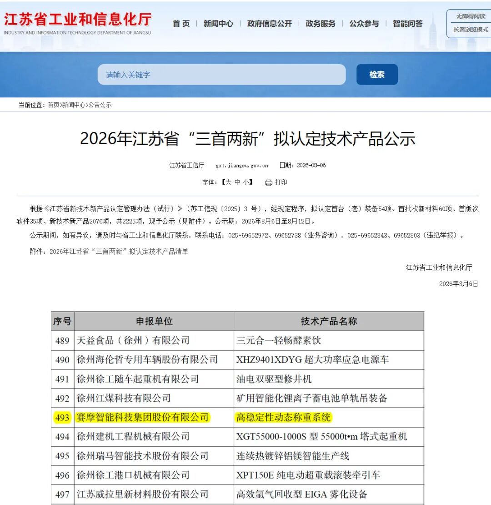This screenshot has width=491, height=505.
Task: Select 公众参与 in the top navigation
Action: pos(364,24)
